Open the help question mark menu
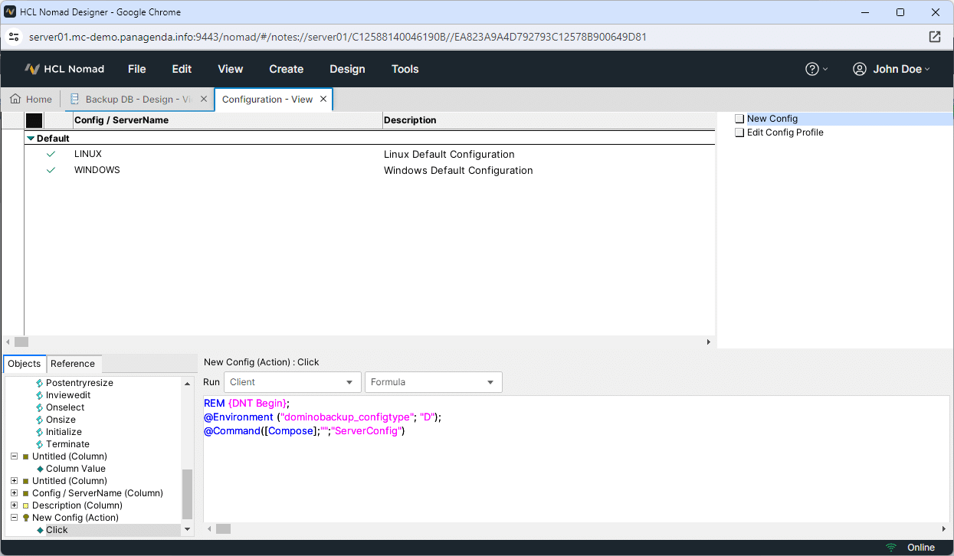 coord(812,69)
